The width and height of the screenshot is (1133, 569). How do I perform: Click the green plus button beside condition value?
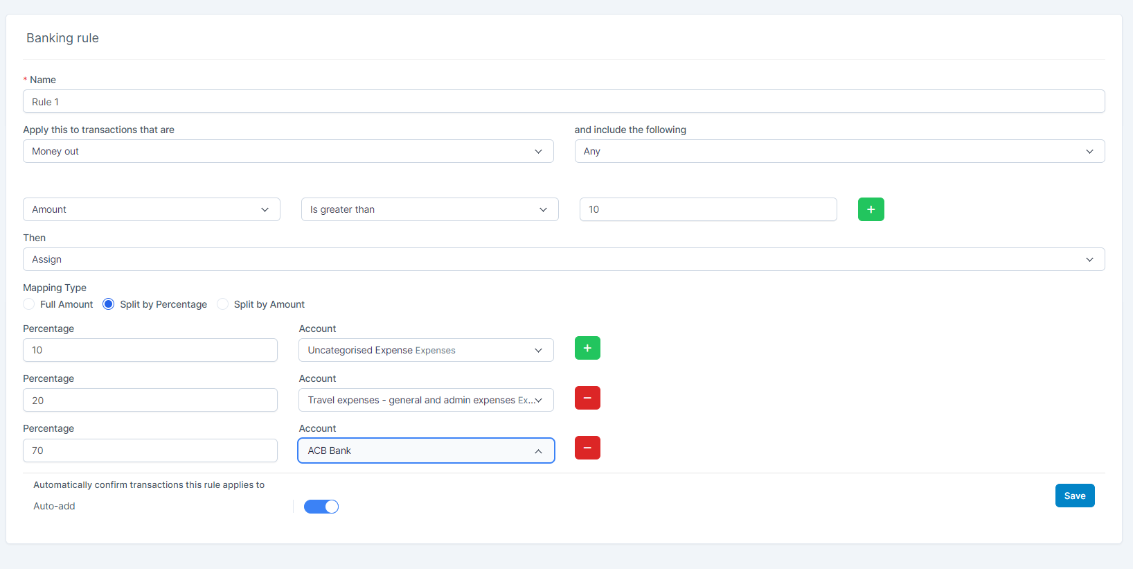871,209
